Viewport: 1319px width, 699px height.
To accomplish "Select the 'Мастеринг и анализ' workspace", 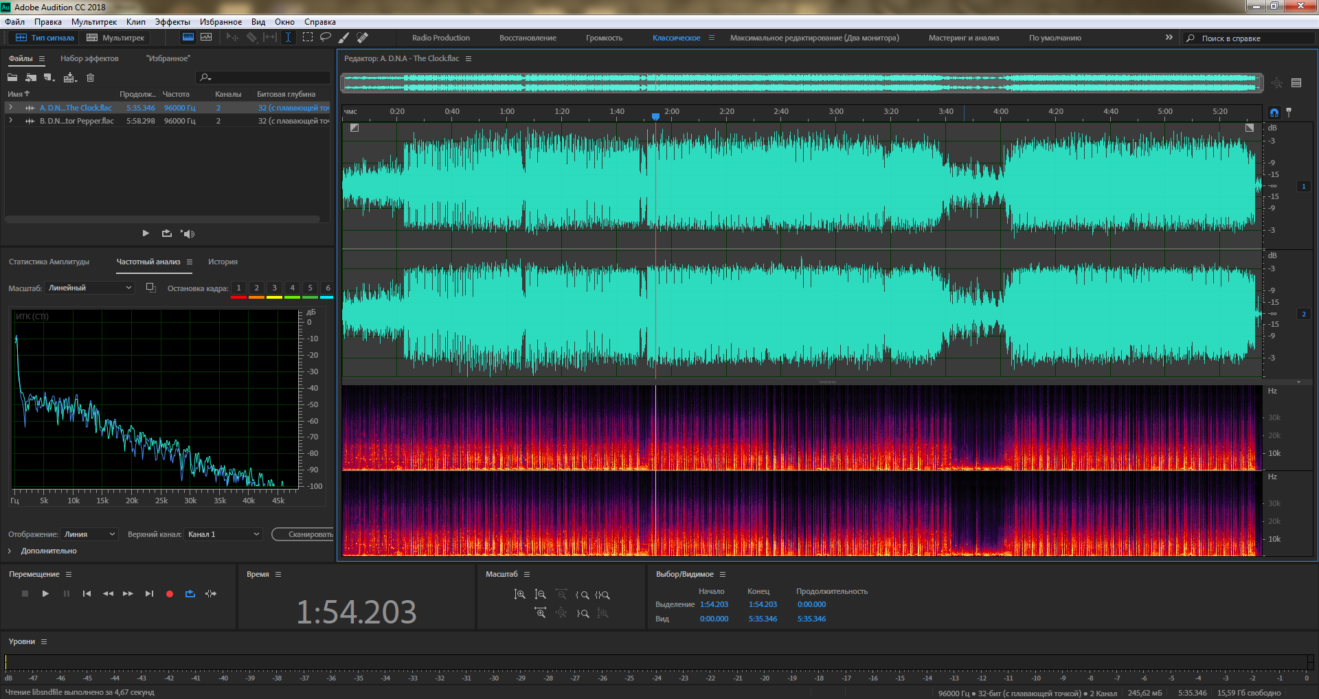I will pyautogui.click(x=964, y=38).
